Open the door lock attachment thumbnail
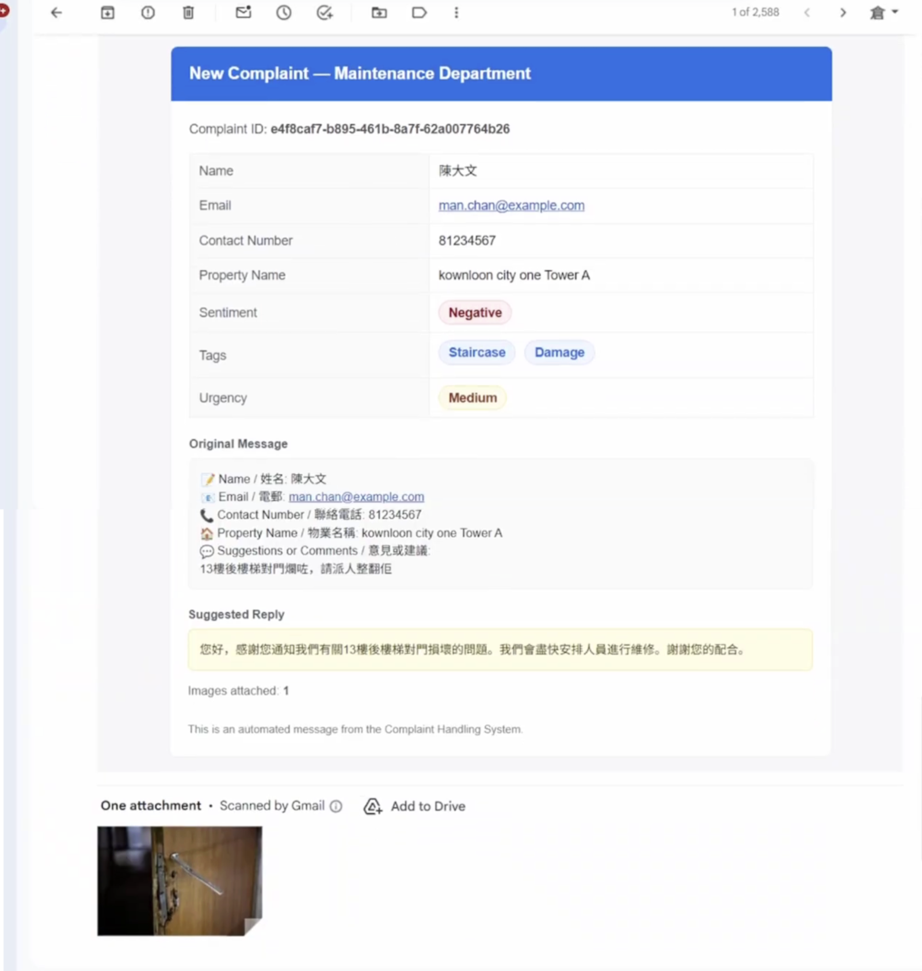The width and height of the screenshot is (922, 971). tap(180, 881)
